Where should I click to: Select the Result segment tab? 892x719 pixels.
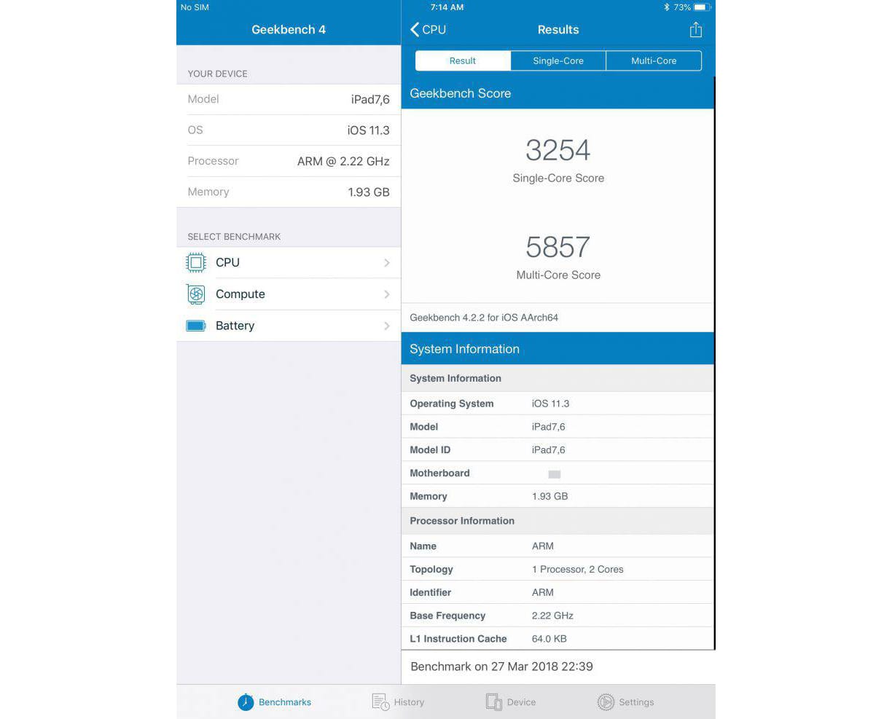coord(463,60)
